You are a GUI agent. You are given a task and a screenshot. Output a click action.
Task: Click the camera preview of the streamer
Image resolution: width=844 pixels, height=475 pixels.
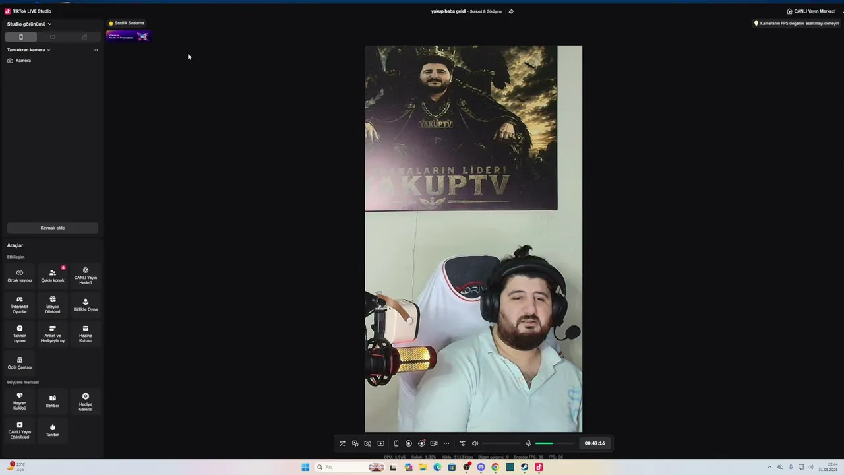(x=473, y=239)
